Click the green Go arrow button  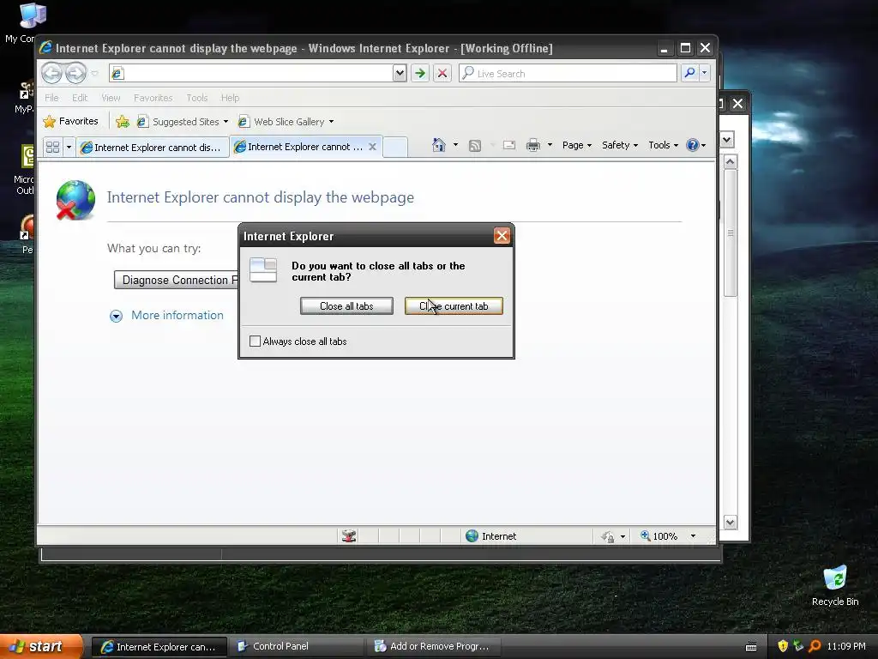[420, 73]
